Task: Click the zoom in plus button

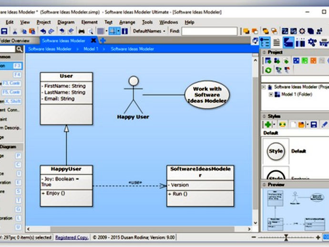Action: 318,237
